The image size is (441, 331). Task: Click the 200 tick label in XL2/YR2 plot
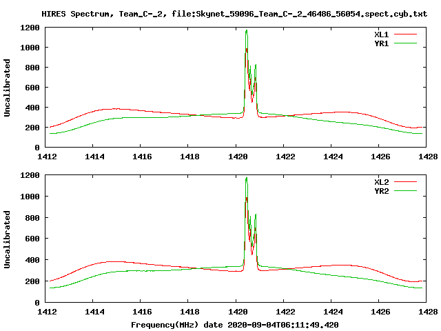tap(32, 281)
